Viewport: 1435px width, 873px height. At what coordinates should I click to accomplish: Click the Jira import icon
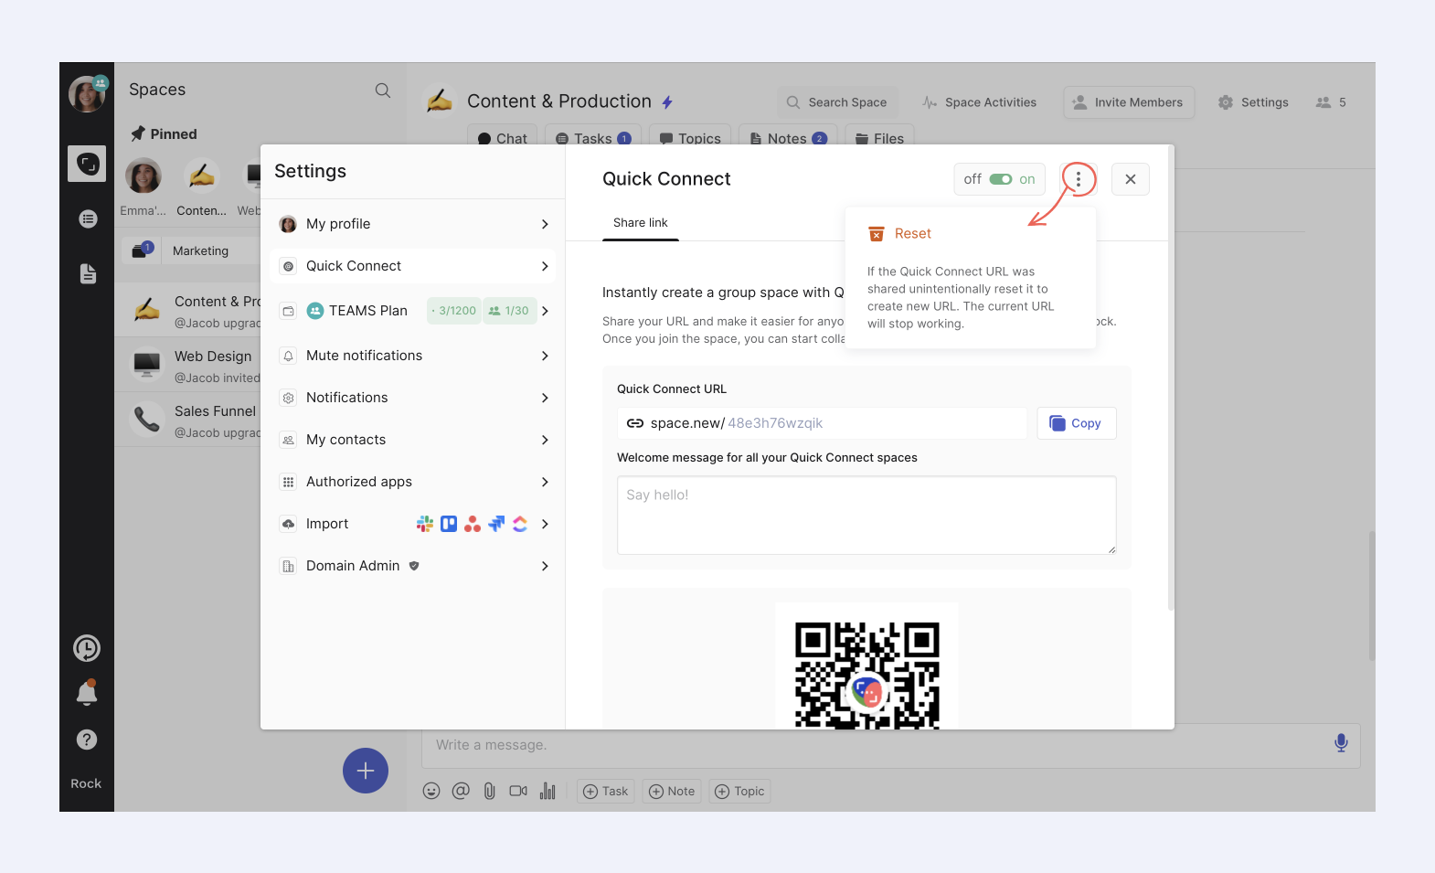(x=496, y=524)
